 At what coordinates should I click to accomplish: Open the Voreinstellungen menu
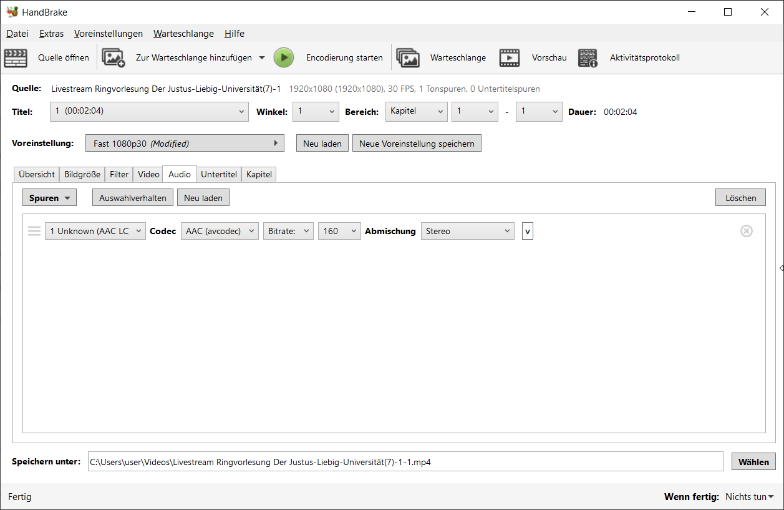pos(108,34)
